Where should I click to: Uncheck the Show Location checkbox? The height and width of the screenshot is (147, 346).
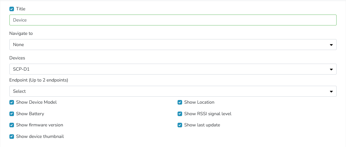pyautogui.click(x=180, y=102)
